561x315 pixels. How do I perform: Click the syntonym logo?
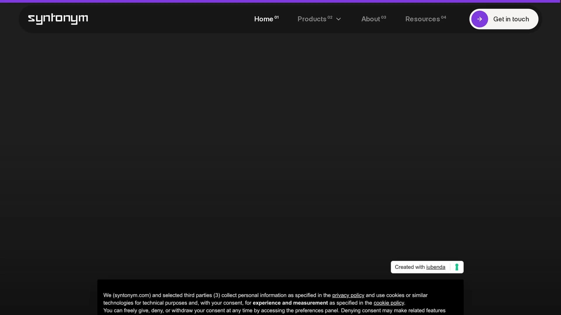(x=58, y=19)
